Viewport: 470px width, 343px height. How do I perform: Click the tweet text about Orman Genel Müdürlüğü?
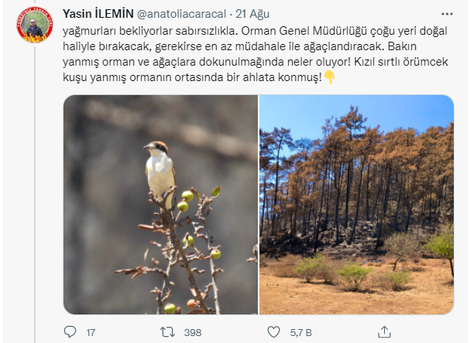point(256,54)
